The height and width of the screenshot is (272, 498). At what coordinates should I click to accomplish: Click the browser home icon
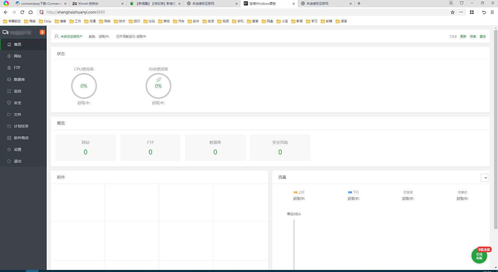pos(31,12)
